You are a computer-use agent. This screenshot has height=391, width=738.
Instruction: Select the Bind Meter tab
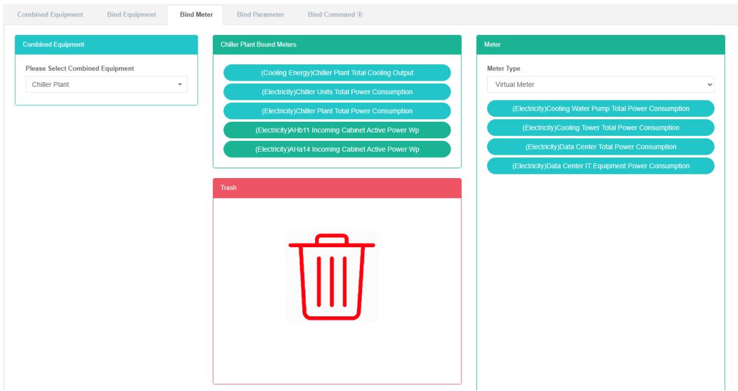tap(196, 14)
